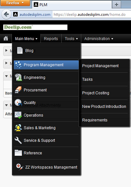The height and width of the screenshot is (187, 131).
Task: Click the Reference folder icon
Action: (18, 153)
